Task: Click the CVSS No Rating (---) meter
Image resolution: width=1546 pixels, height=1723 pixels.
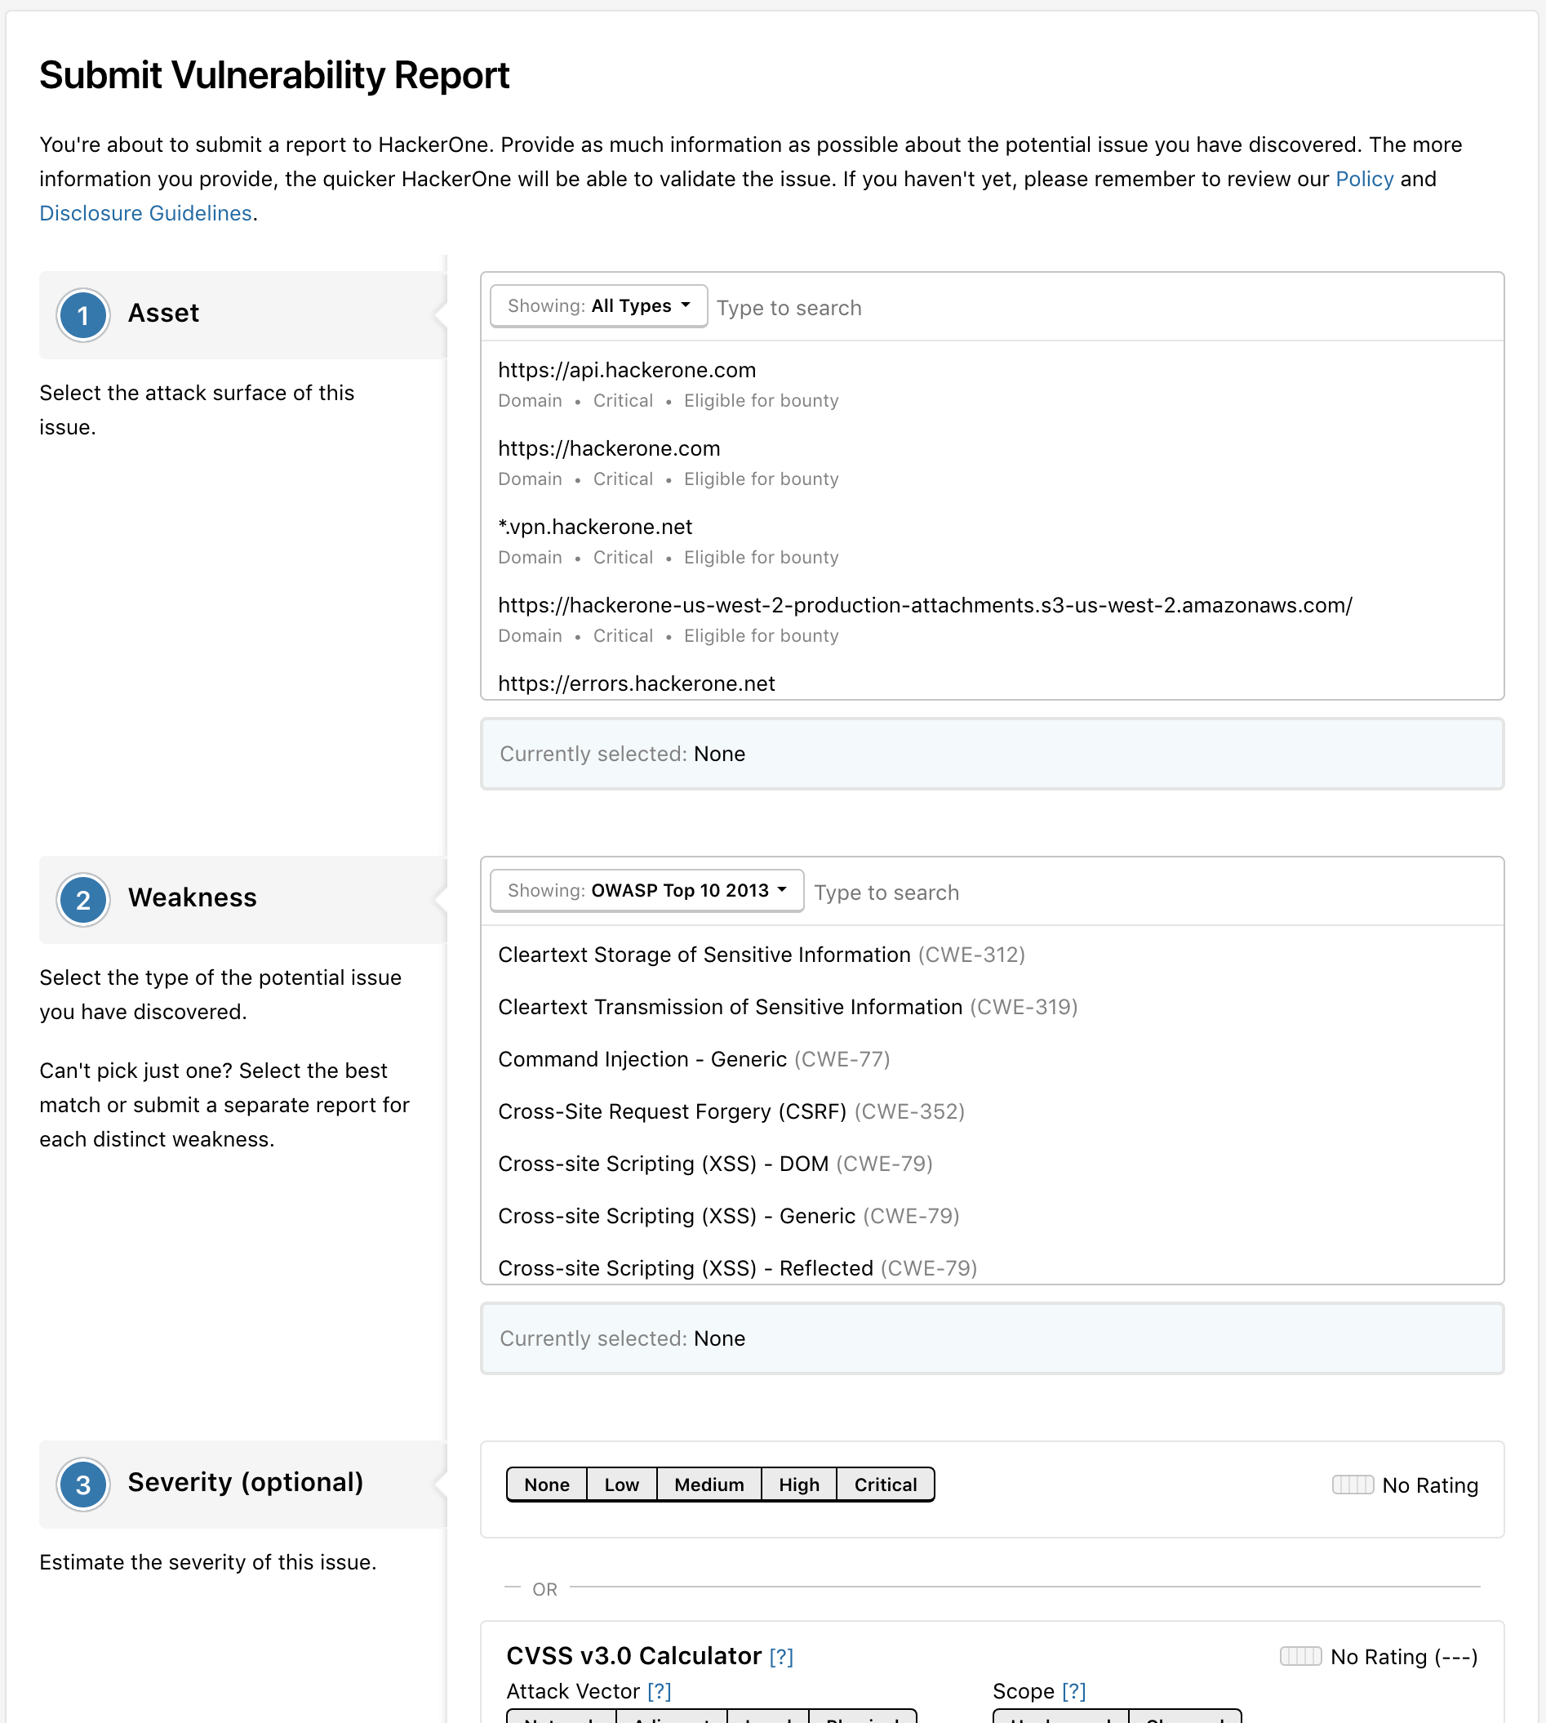Action: [1299, 1656]
